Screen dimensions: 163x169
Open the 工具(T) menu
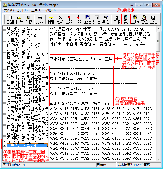tap(36, 10)
